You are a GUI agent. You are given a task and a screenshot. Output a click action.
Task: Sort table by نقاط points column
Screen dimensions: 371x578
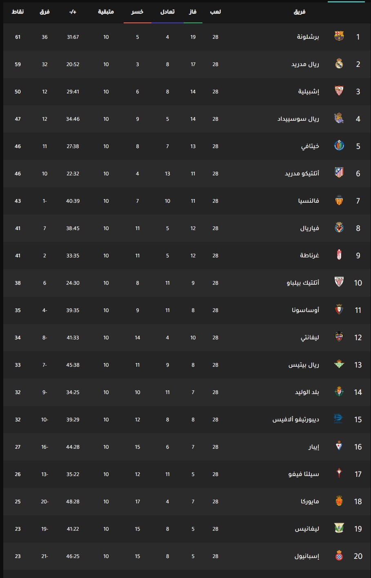pos(18,12)
